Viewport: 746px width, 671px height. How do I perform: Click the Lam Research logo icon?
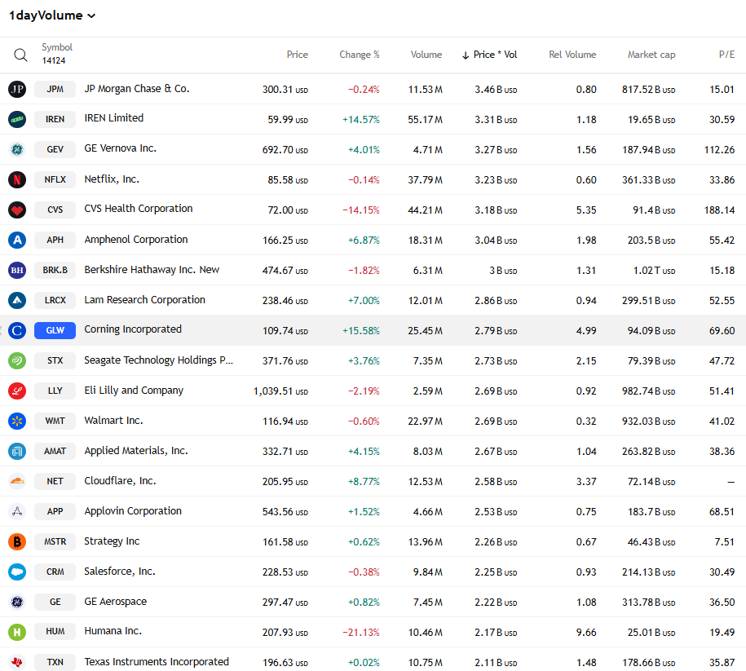point(17,300)
